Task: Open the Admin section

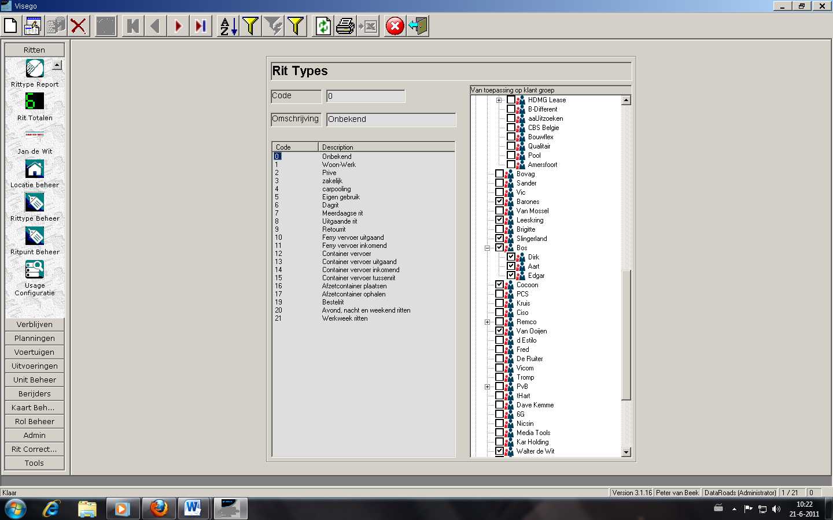Action: click(x=35, y=435)
